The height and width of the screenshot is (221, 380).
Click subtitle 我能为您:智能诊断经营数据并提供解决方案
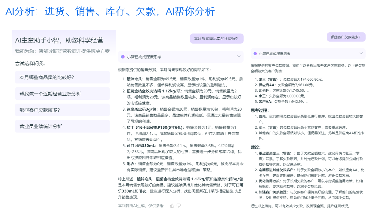(62, 51)
